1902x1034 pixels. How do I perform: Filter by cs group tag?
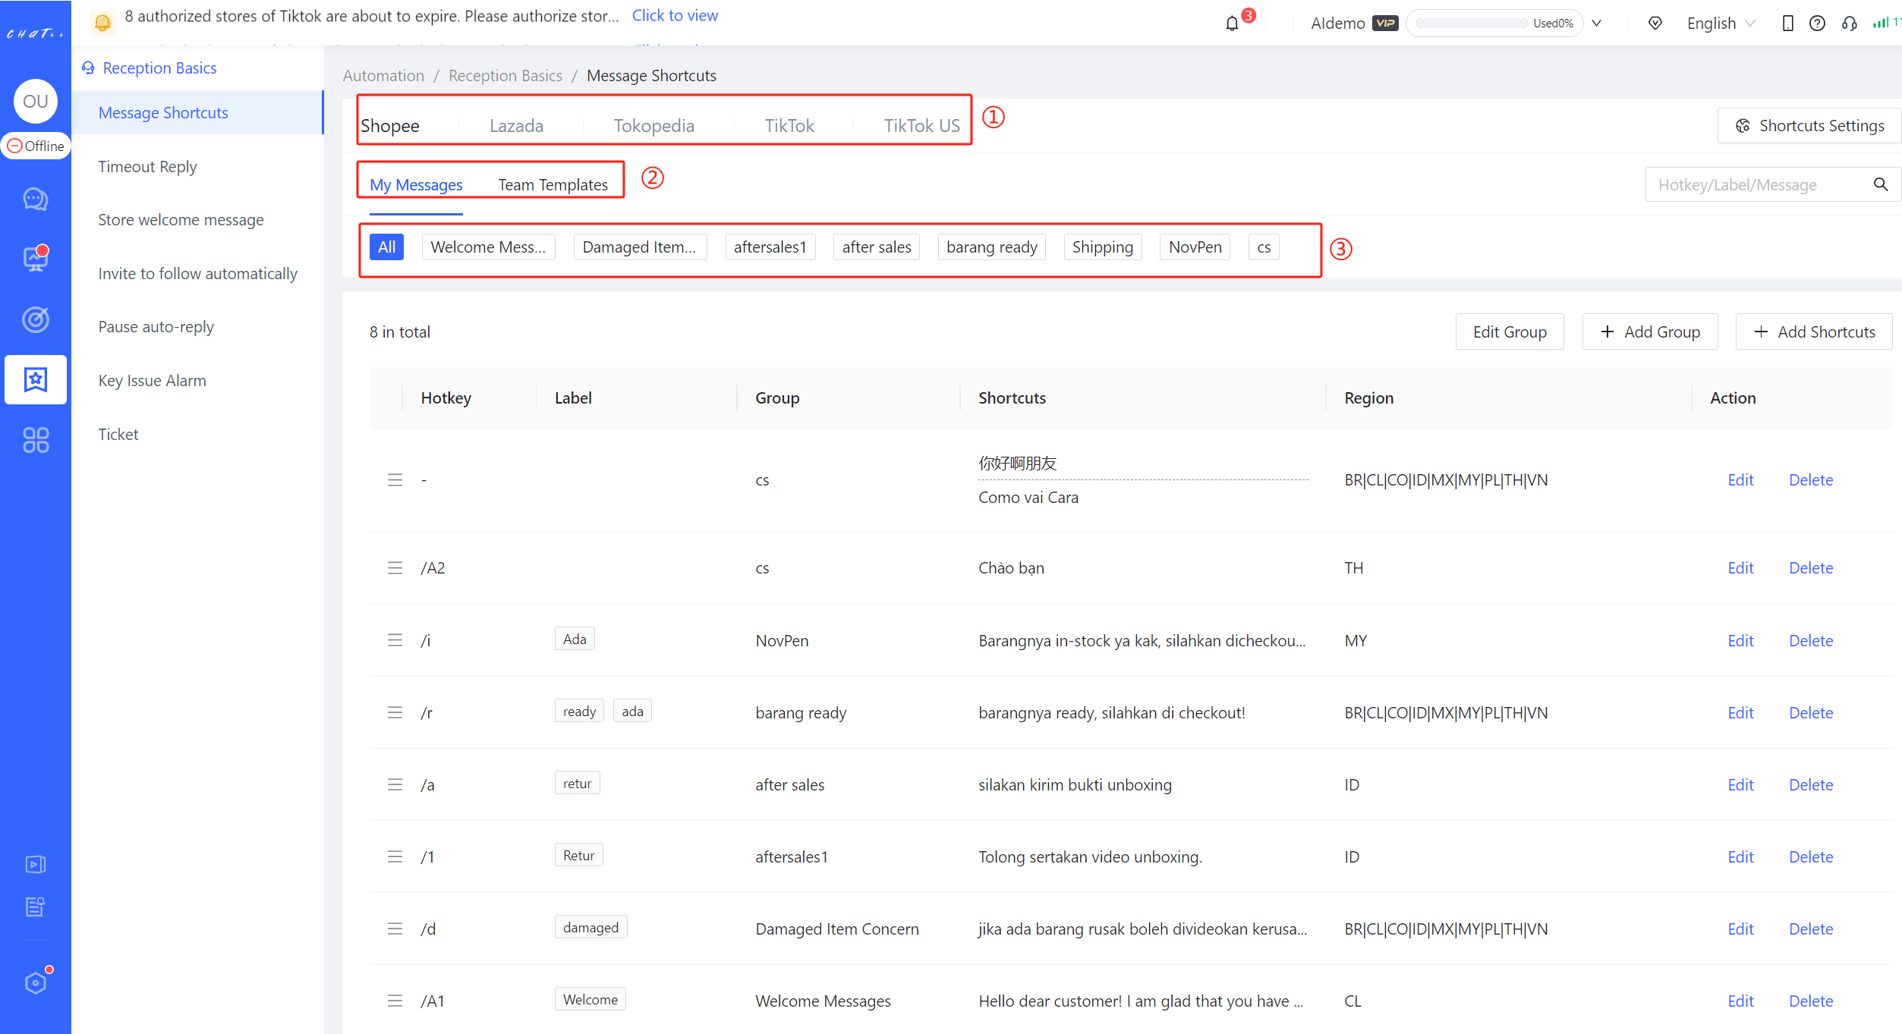[x=1264, y=247]
